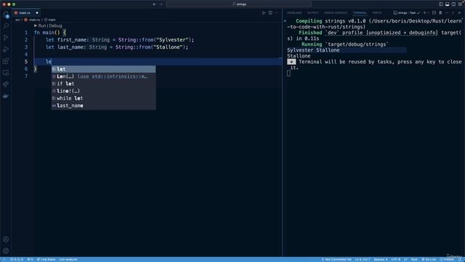Click the UTF-8 encoding status item
Screen dimensions: 465x262
point(395,259)
